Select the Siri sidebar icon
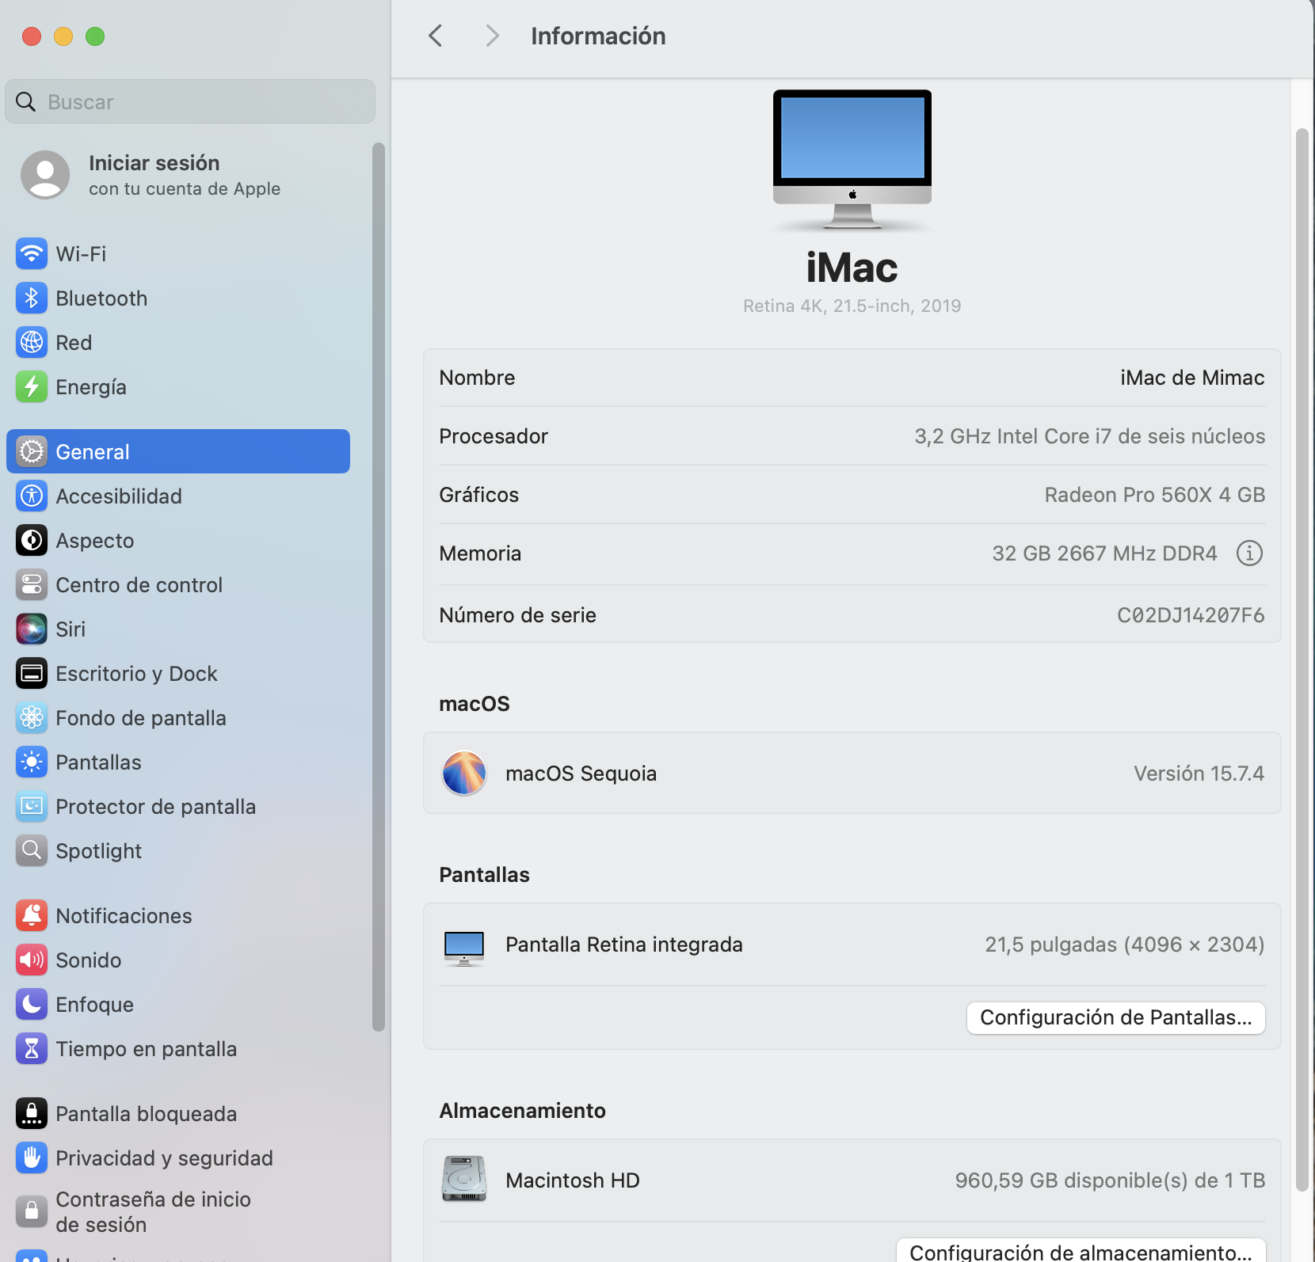This screenshot has height=1262, width=1315. pyautogui.click(x=32, y=629)
